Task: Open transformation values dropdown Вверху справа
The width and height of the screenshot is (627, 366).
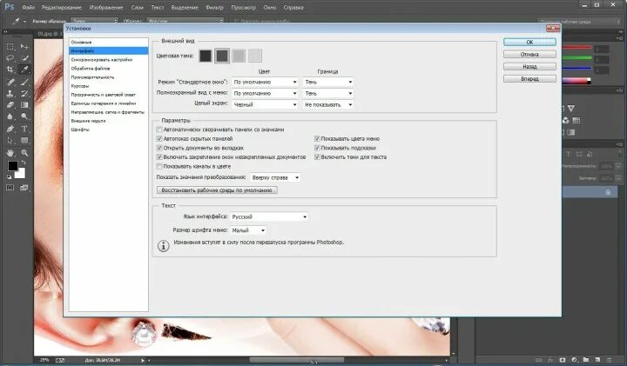Action: tap(275, 177)
